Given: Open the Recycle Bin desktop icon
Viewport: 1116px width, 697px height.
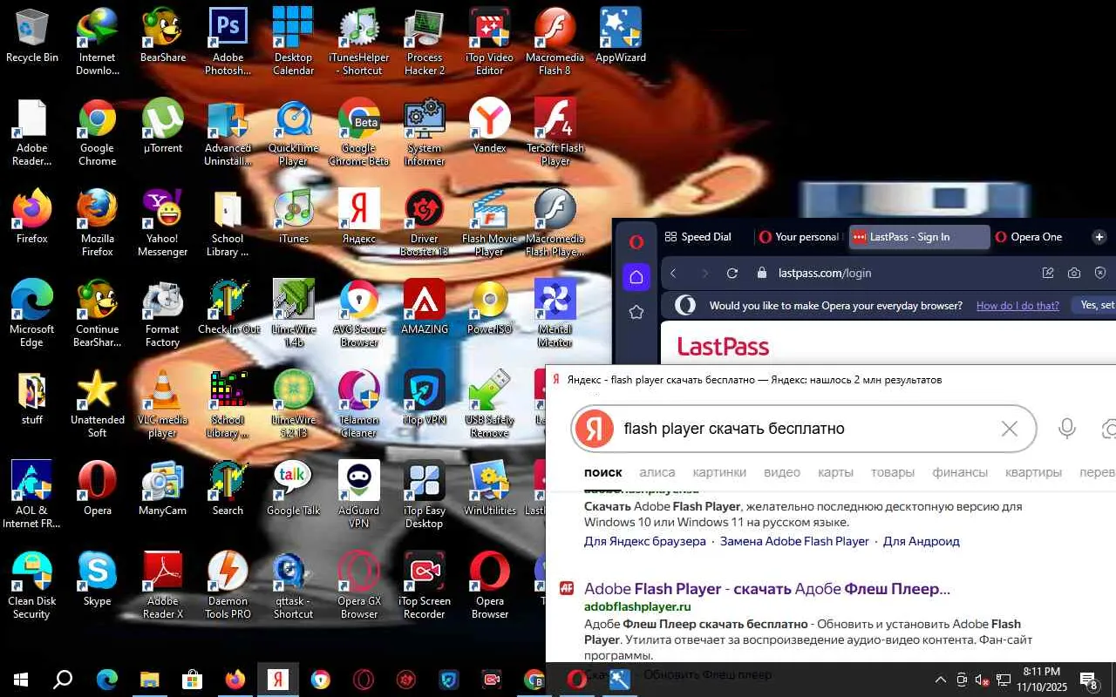Looking at the screenshot, I should [32, 37].
